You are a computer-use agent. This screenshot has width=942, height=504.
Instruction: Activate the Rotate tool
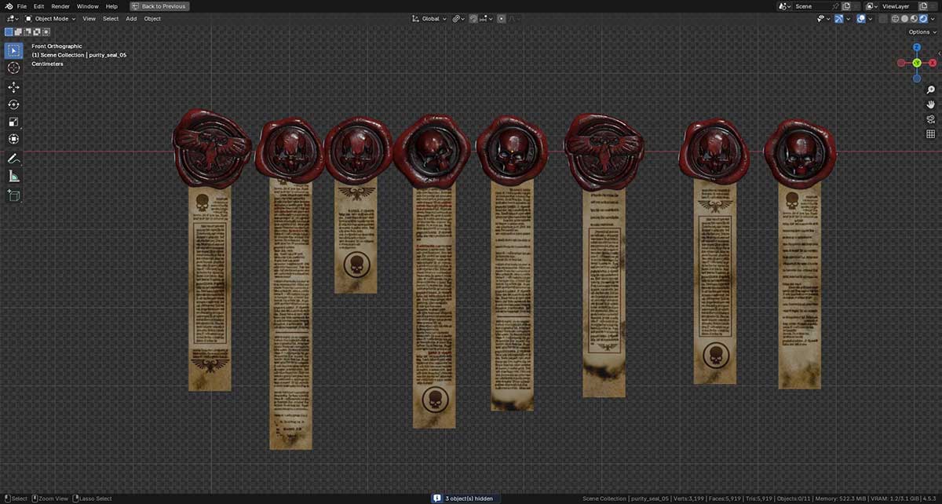(13, 104)
